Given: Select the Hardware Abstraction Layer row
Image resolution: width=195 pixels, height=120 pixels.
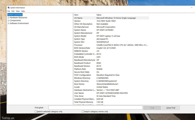Looking at the screenshot, I should pyautogui.click(x=111, y=90).
